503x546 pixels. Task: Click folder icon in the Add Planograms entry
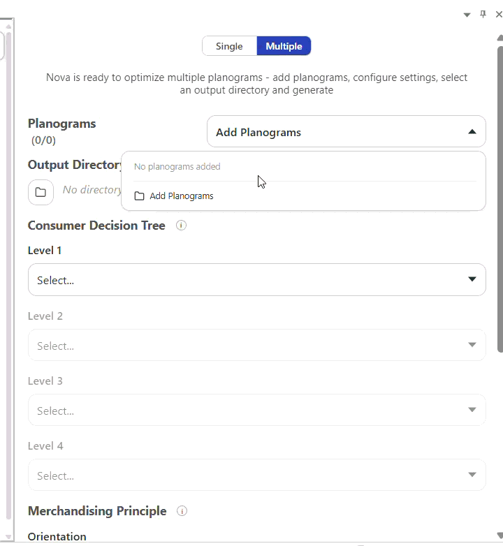pyautogui.click(x=139, y=196)
